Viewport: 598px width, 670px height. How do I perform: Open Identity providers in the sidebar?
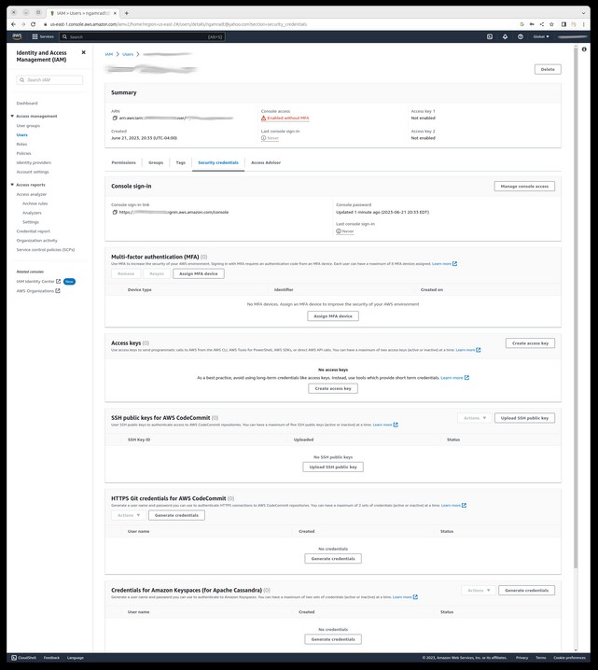34,162
